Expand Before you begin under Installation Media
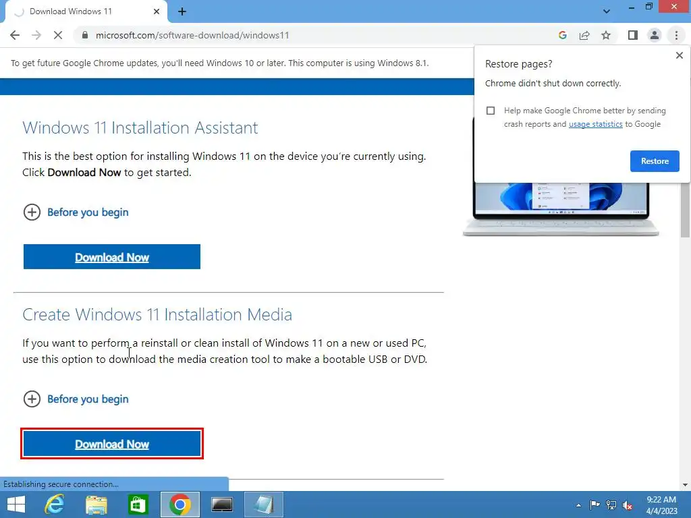 click(x=76, y=399)
